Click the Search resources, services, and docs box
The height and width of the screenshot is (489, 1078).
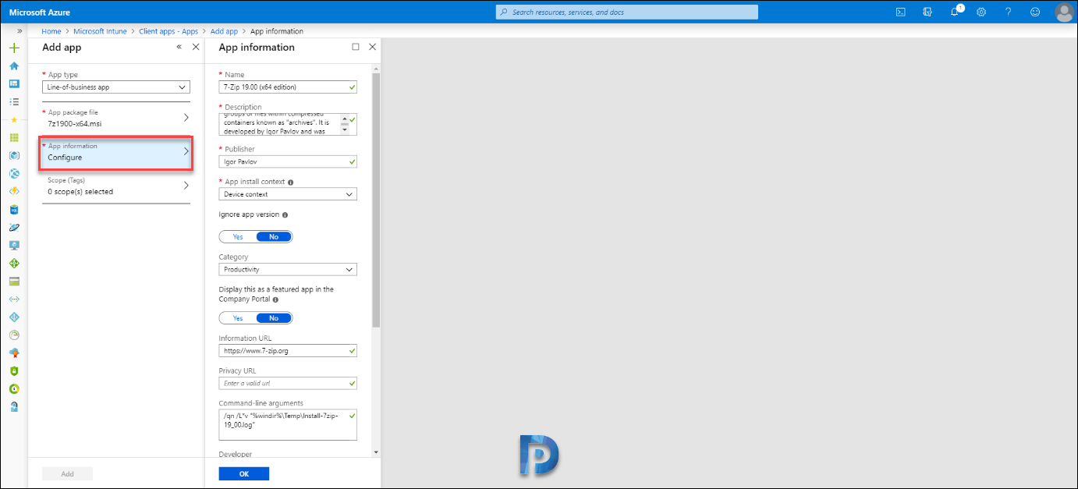click(627, 12)
